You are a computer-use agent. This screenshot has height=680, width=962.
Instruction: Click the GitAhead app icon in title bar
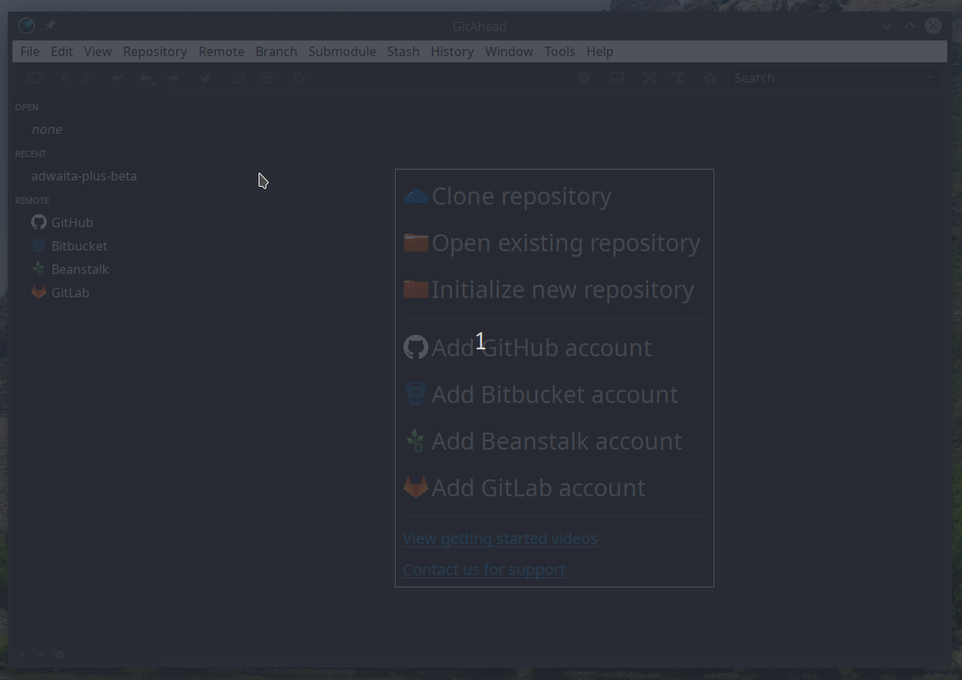pos(26,26)
